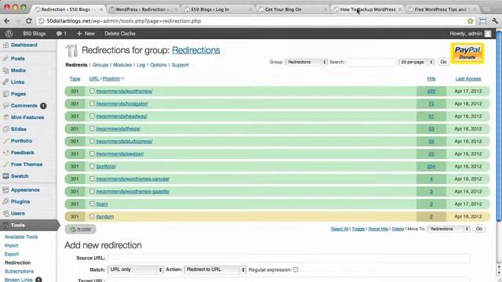The height and width of the screenshot is (282, 502).
Task: Open Appearance in the sidebar
Action: click(25, 190)
